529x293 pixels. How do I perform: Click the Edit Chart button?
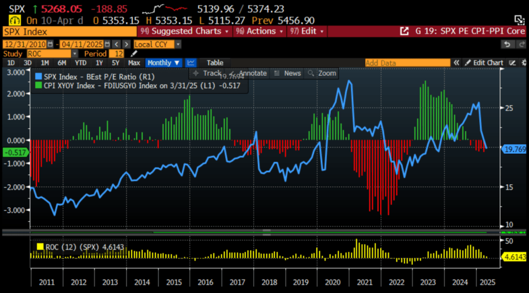pos(484,63)
